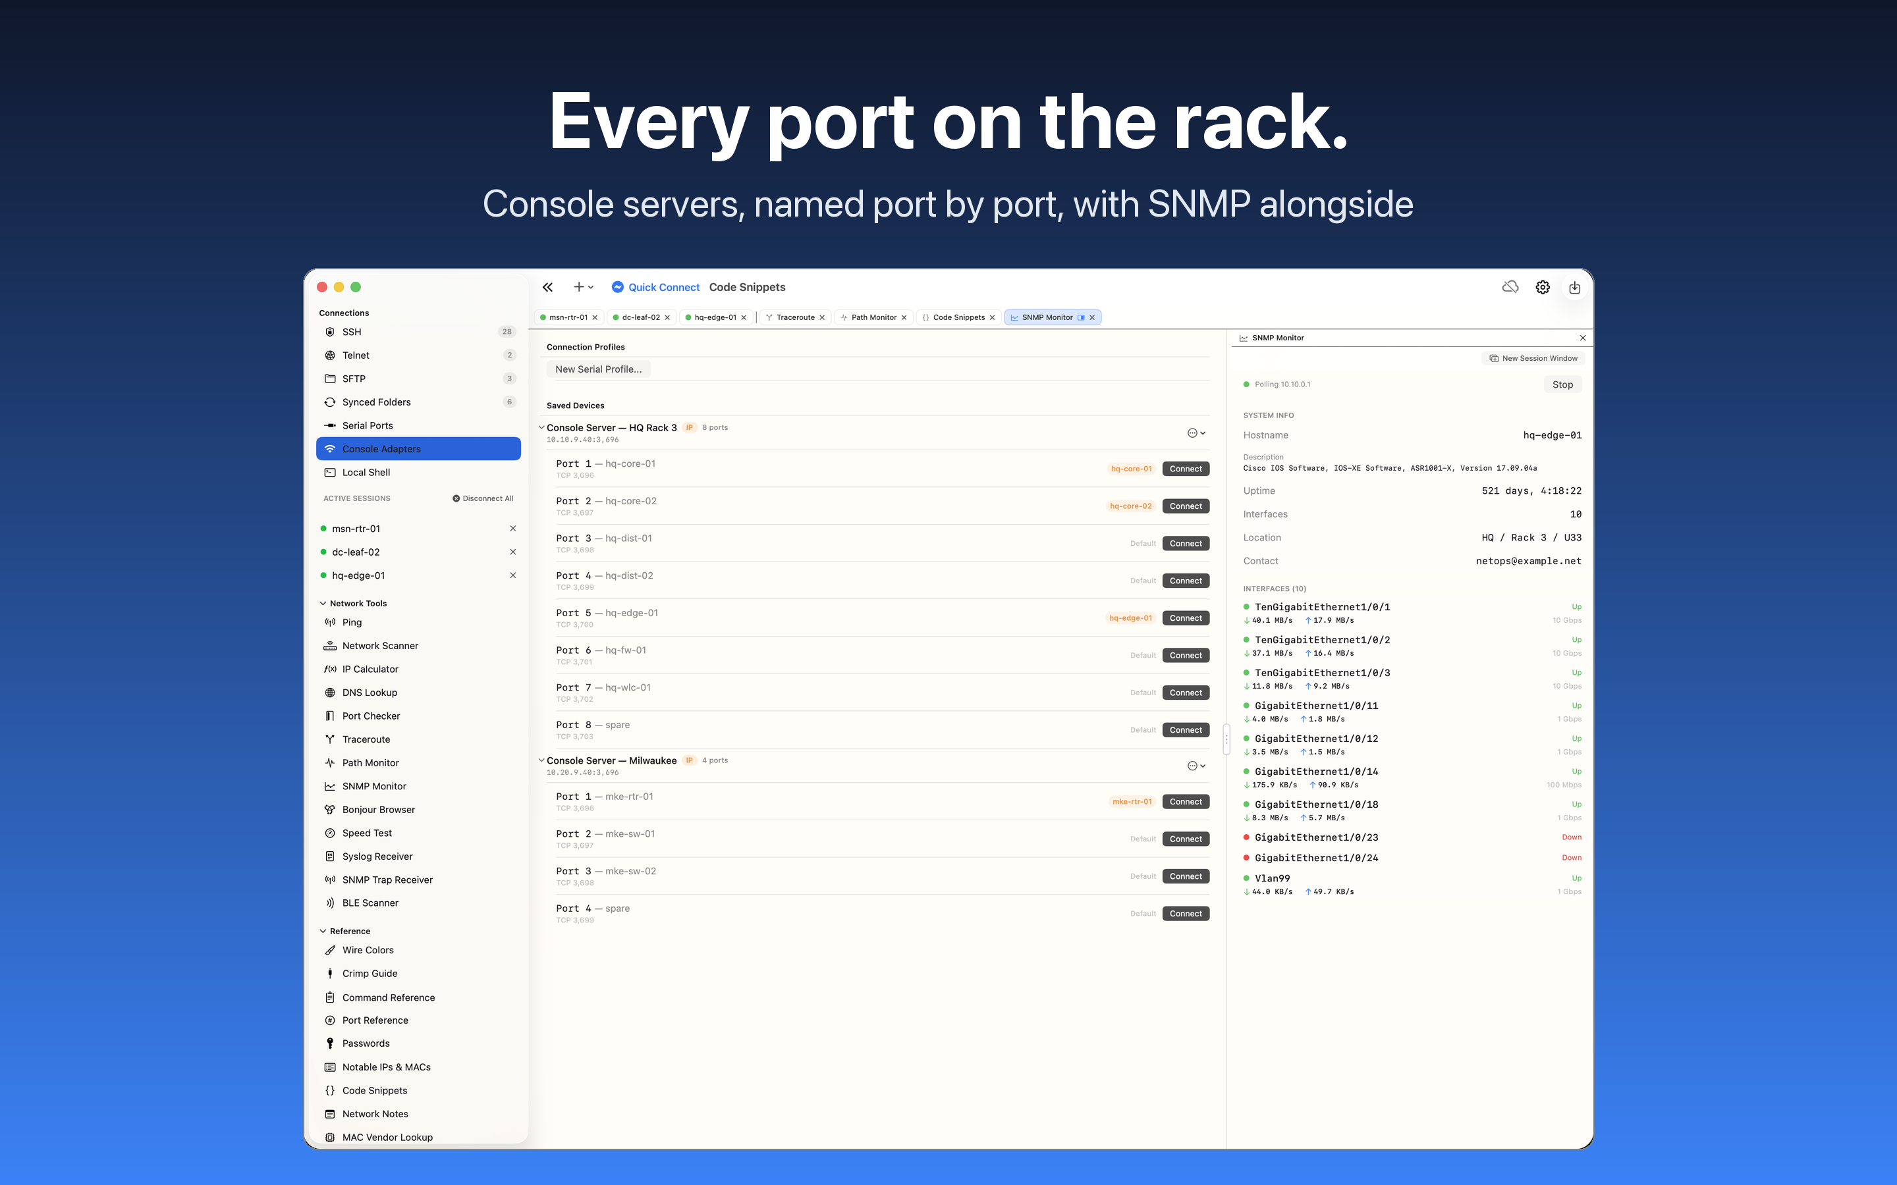Open Code Snippets from the top toolbar
The image size is (1897, 1185).
click(x=747, y=287)
